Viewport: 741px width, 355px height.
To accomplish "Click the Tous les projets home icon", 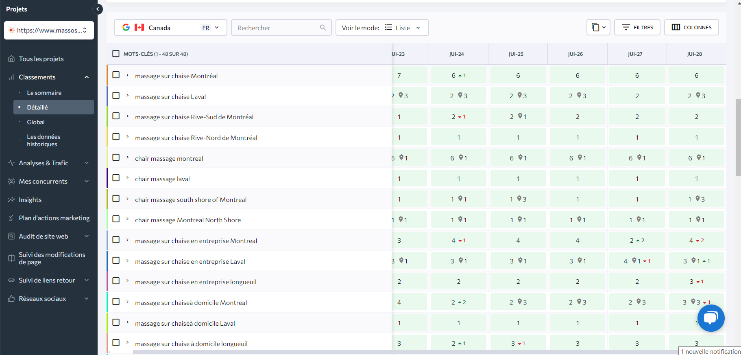I will point(11,59).
